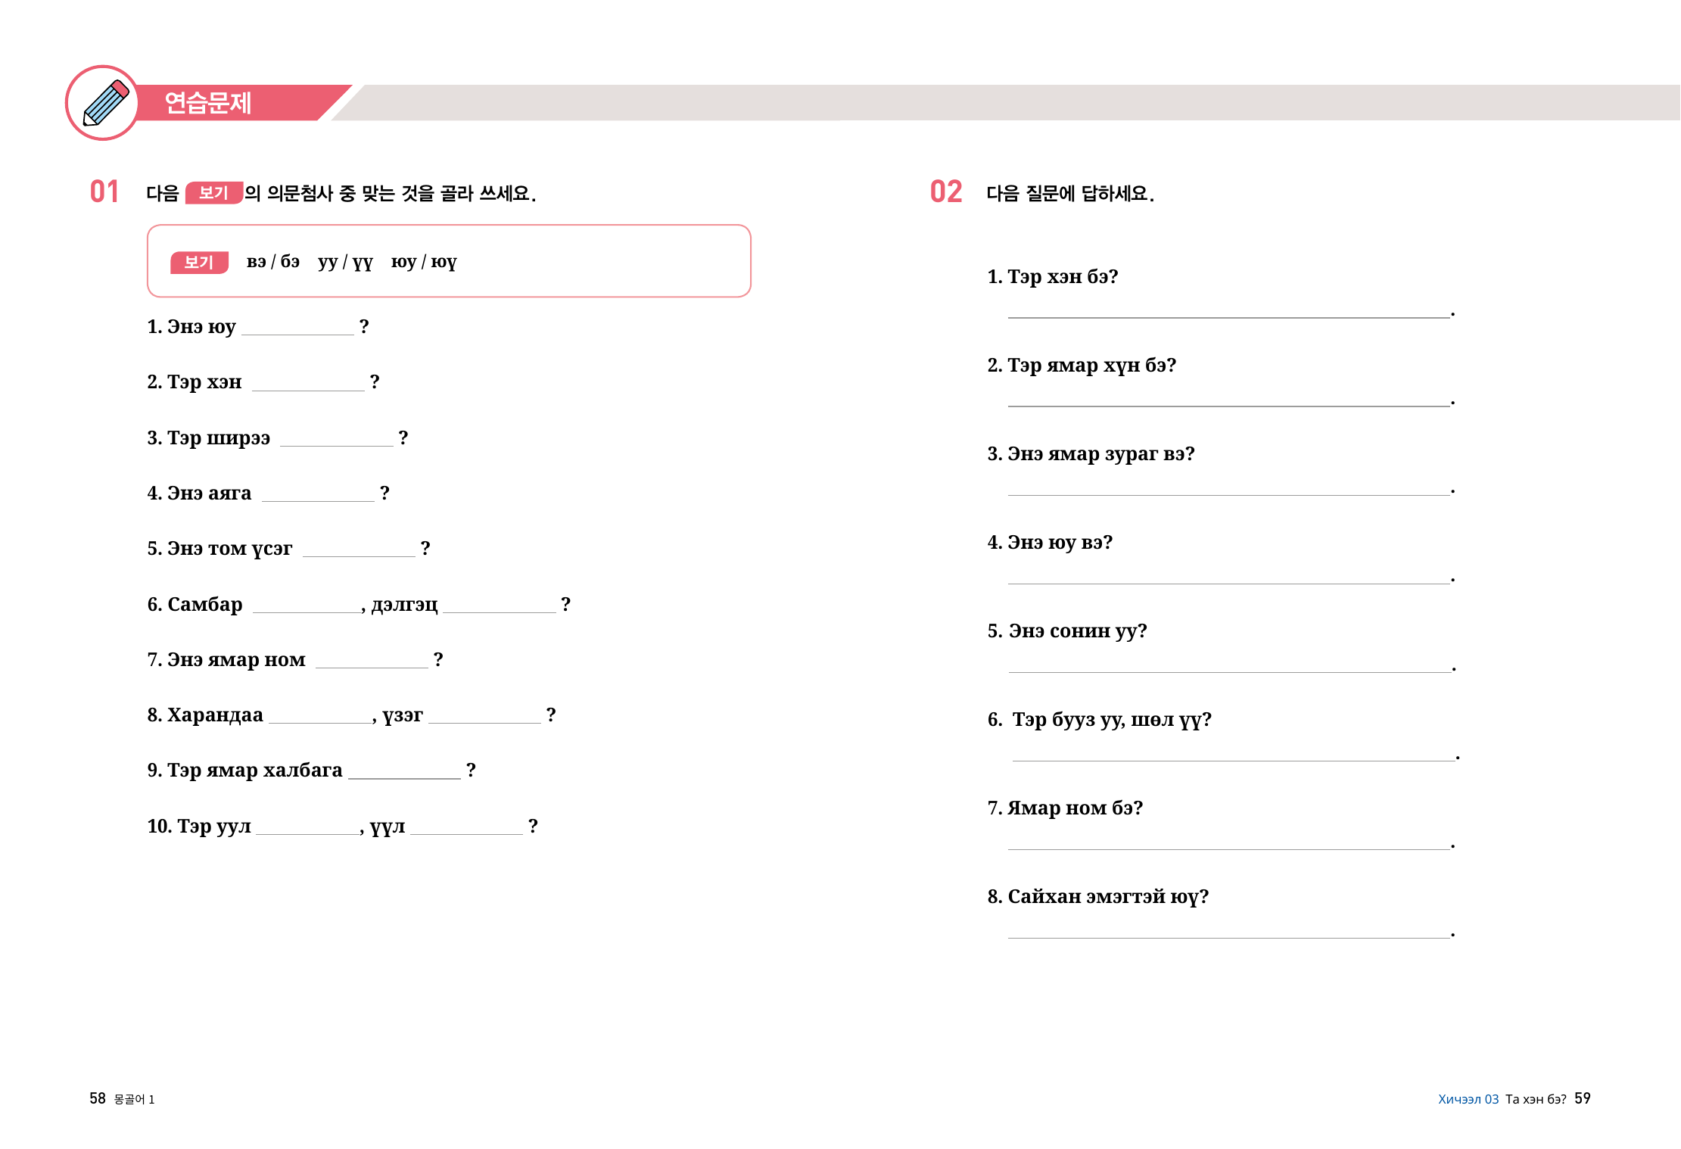Click the blue 'Хичээл 03' footer text

1468,1099
